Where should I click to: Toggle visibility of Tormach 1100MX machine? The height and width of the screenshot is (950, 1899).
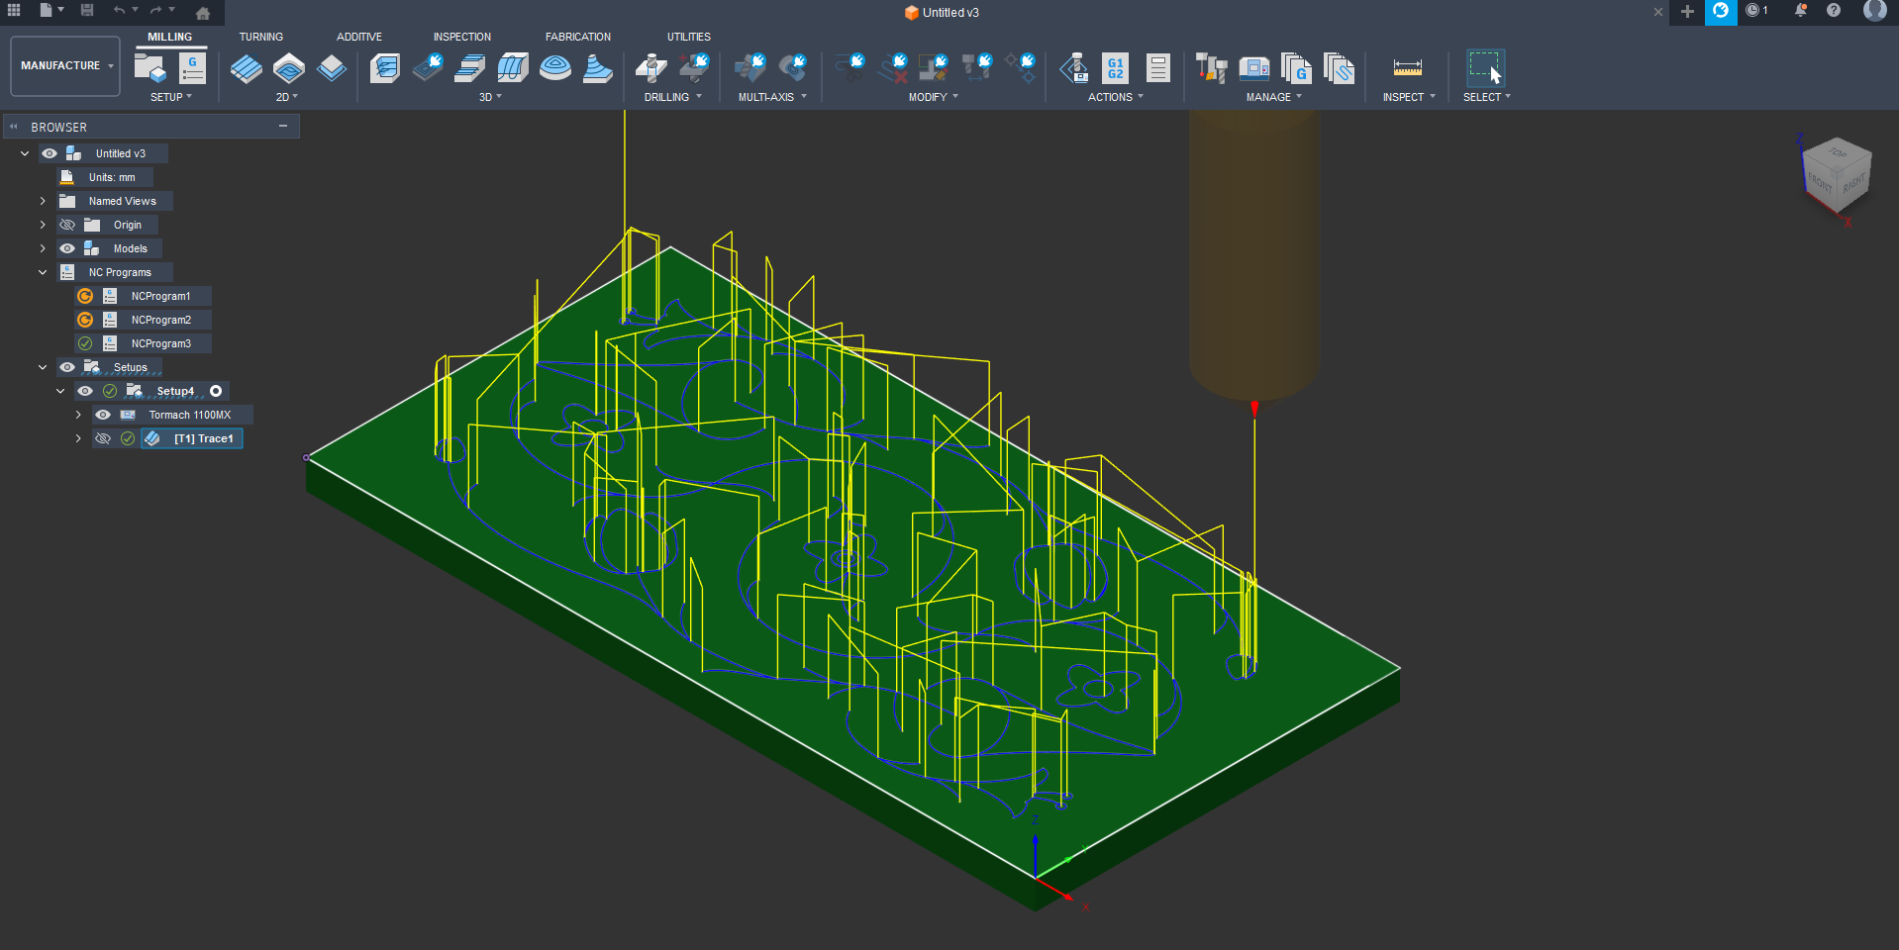[103, 415]
